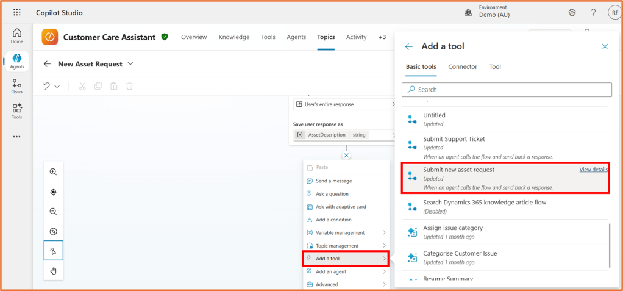
Task: Open the Settings gear icon
Action: pos(572,12)
